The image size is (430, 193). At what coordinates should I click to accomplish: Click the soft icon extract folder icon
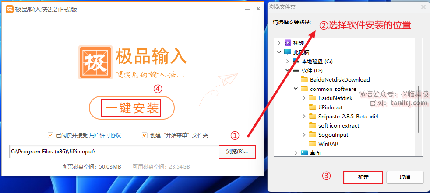pos(312,125)
